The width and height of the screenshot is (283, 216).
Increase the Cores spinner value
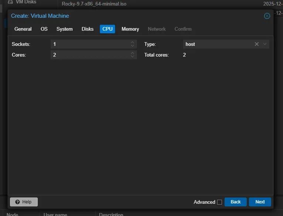(x=132, y=53)
